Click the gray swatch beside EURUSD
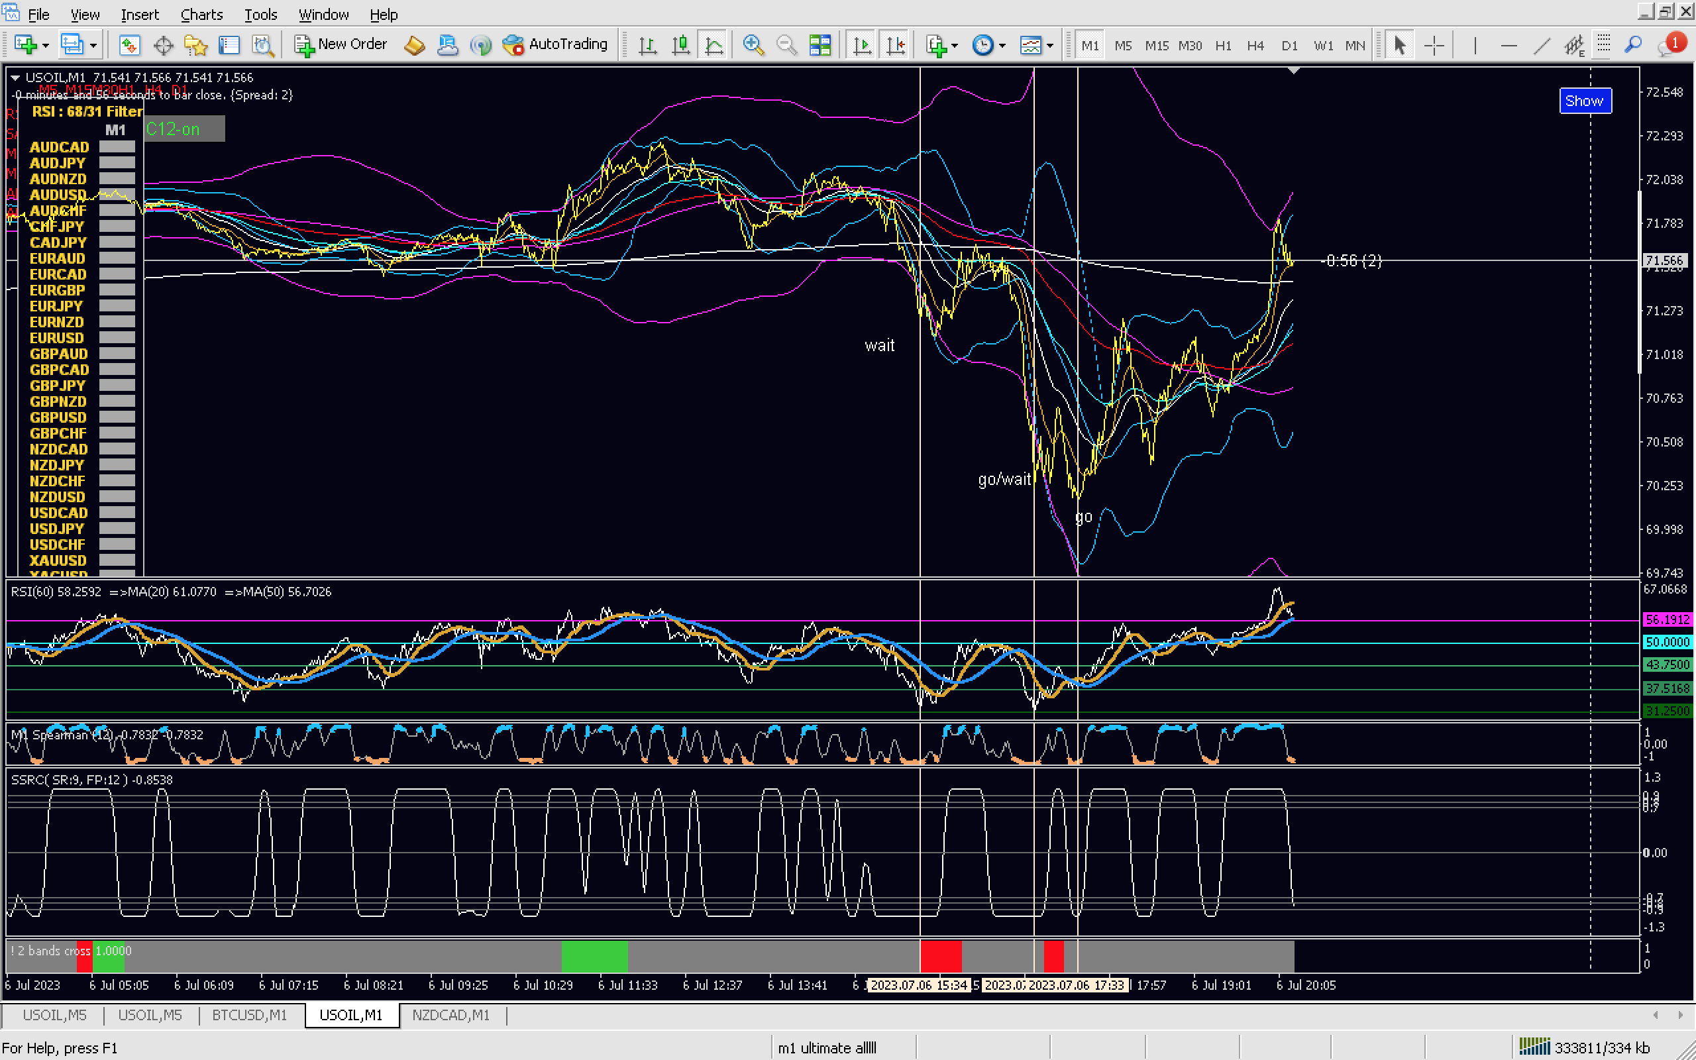The width and height of the screenshot is (1696, 1060). (x=117, y=338)
